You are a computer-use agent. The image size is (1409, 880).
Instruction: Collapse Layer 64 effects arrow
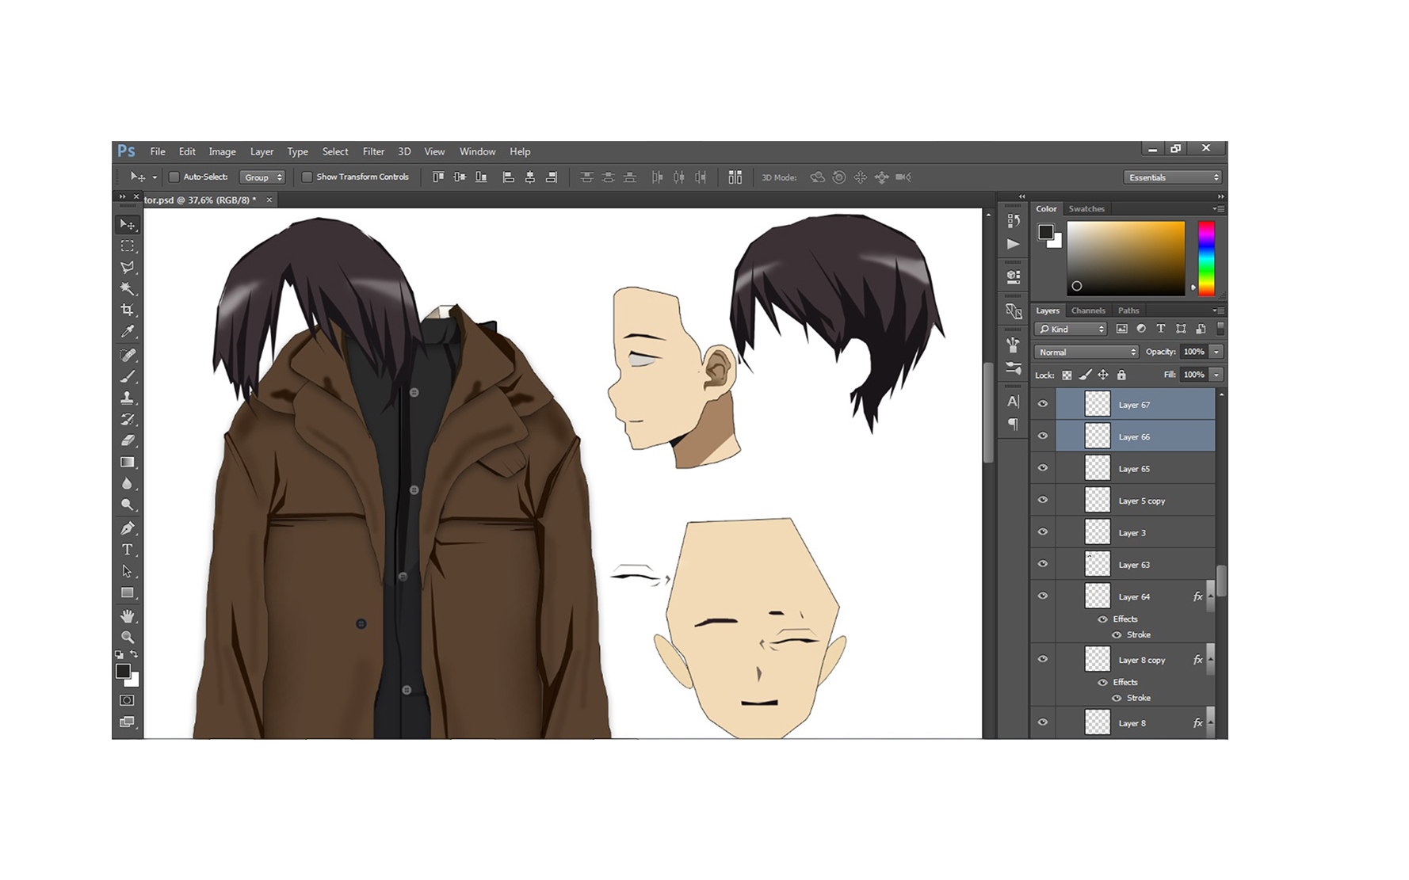[1210, 596]
